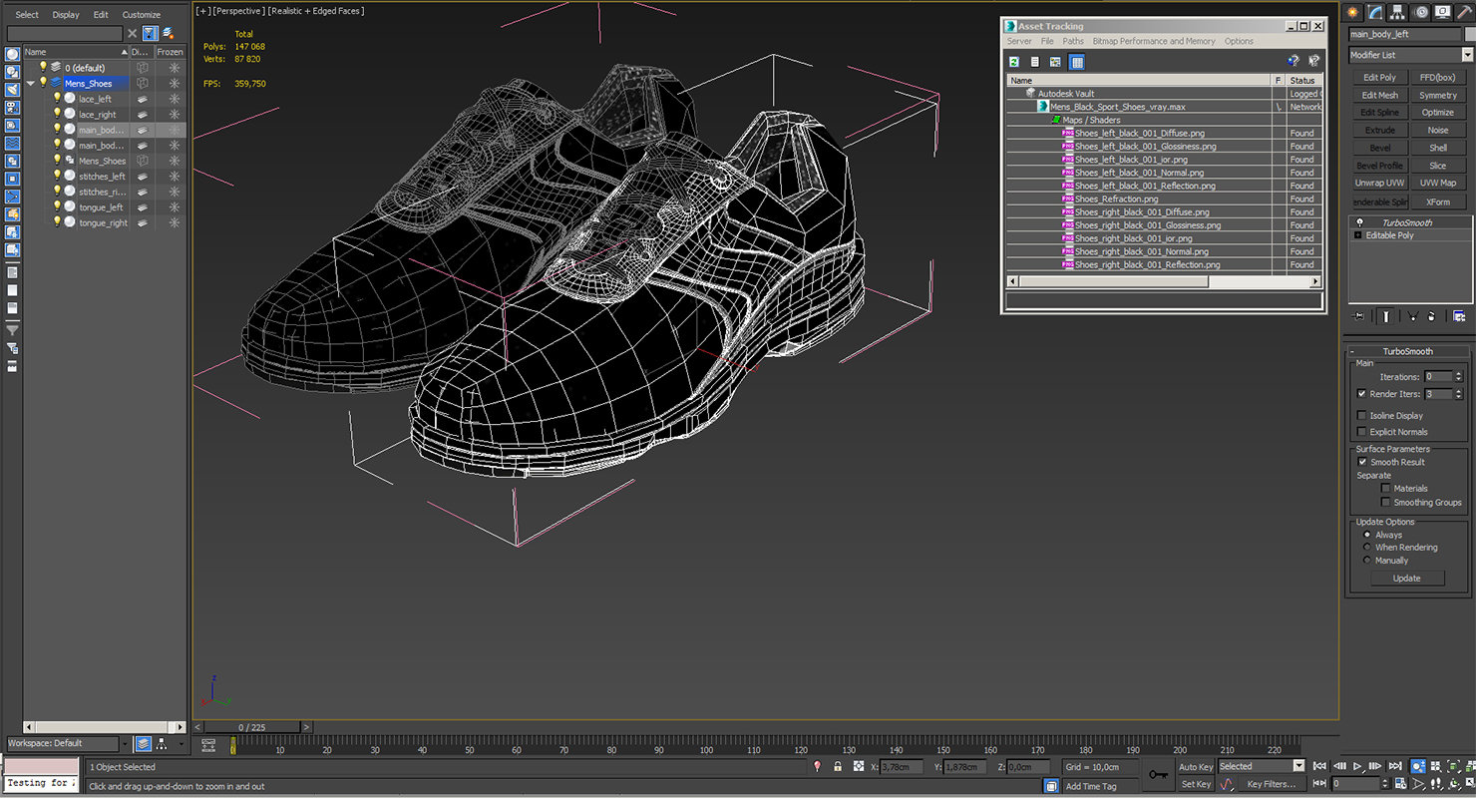Expand the Editable Poly plus box in stack

coord(1357,235)
